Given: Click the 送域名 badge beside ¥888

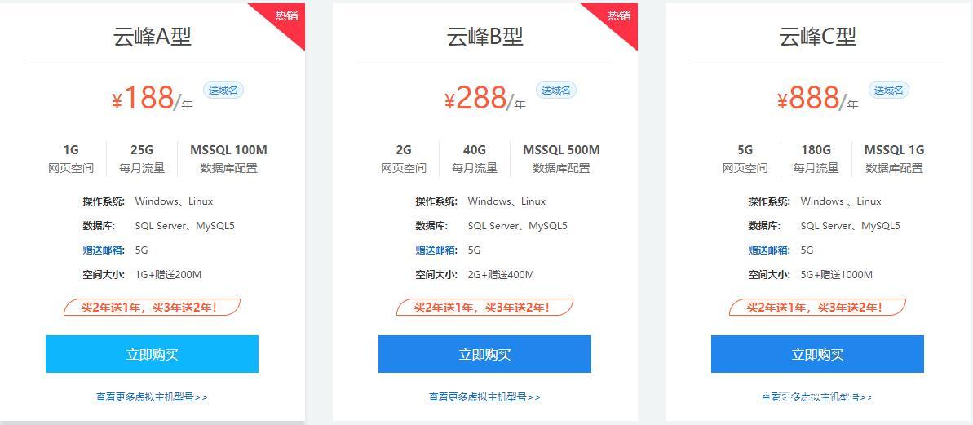Looking at the screenshot, I should point(889,90).
